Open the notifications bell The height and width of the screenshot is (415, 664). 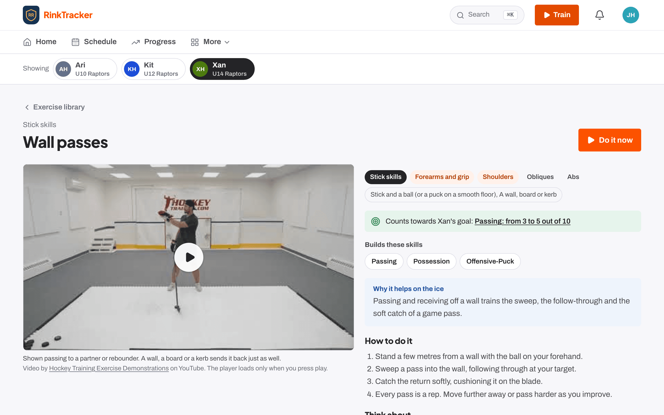pos(599,15)
